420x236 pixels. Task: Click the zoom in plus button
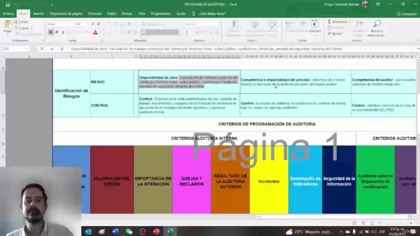tap(411, 223)
